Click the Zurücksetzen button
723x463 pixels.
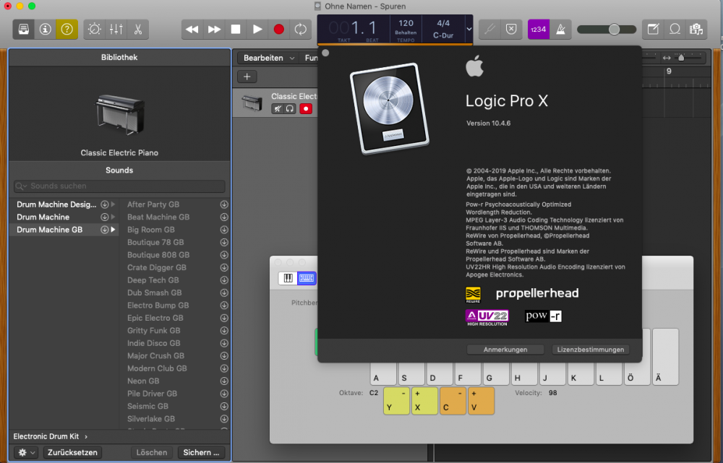pyautogui.click(x=72, y=452)
